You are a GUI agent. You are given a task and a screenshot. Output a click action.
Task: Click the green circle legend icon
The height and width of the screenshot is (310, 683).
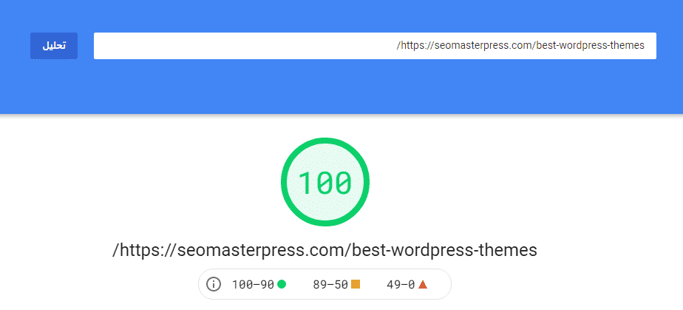click(x=282, y=285)
